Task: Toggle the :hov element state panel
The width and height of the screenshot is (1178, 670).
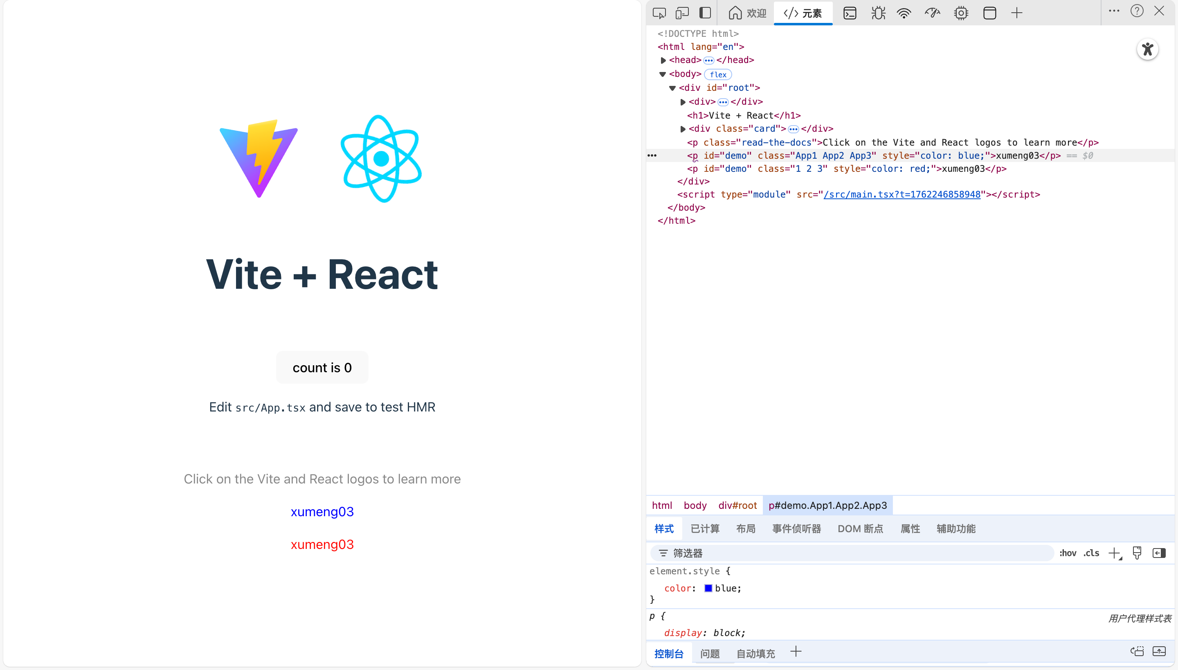Action: 1068,553
